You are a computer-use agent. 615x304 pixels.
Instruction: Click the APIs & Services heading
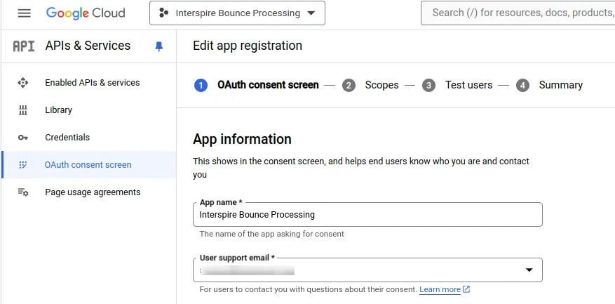click(x=88, y=46)
